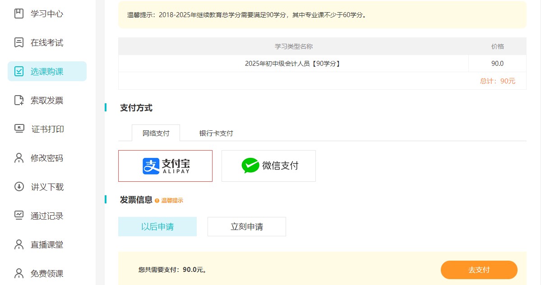Click the 证书打印 sidebar icon
This screenshot has height=285, width=541.
tap(18, 129)
